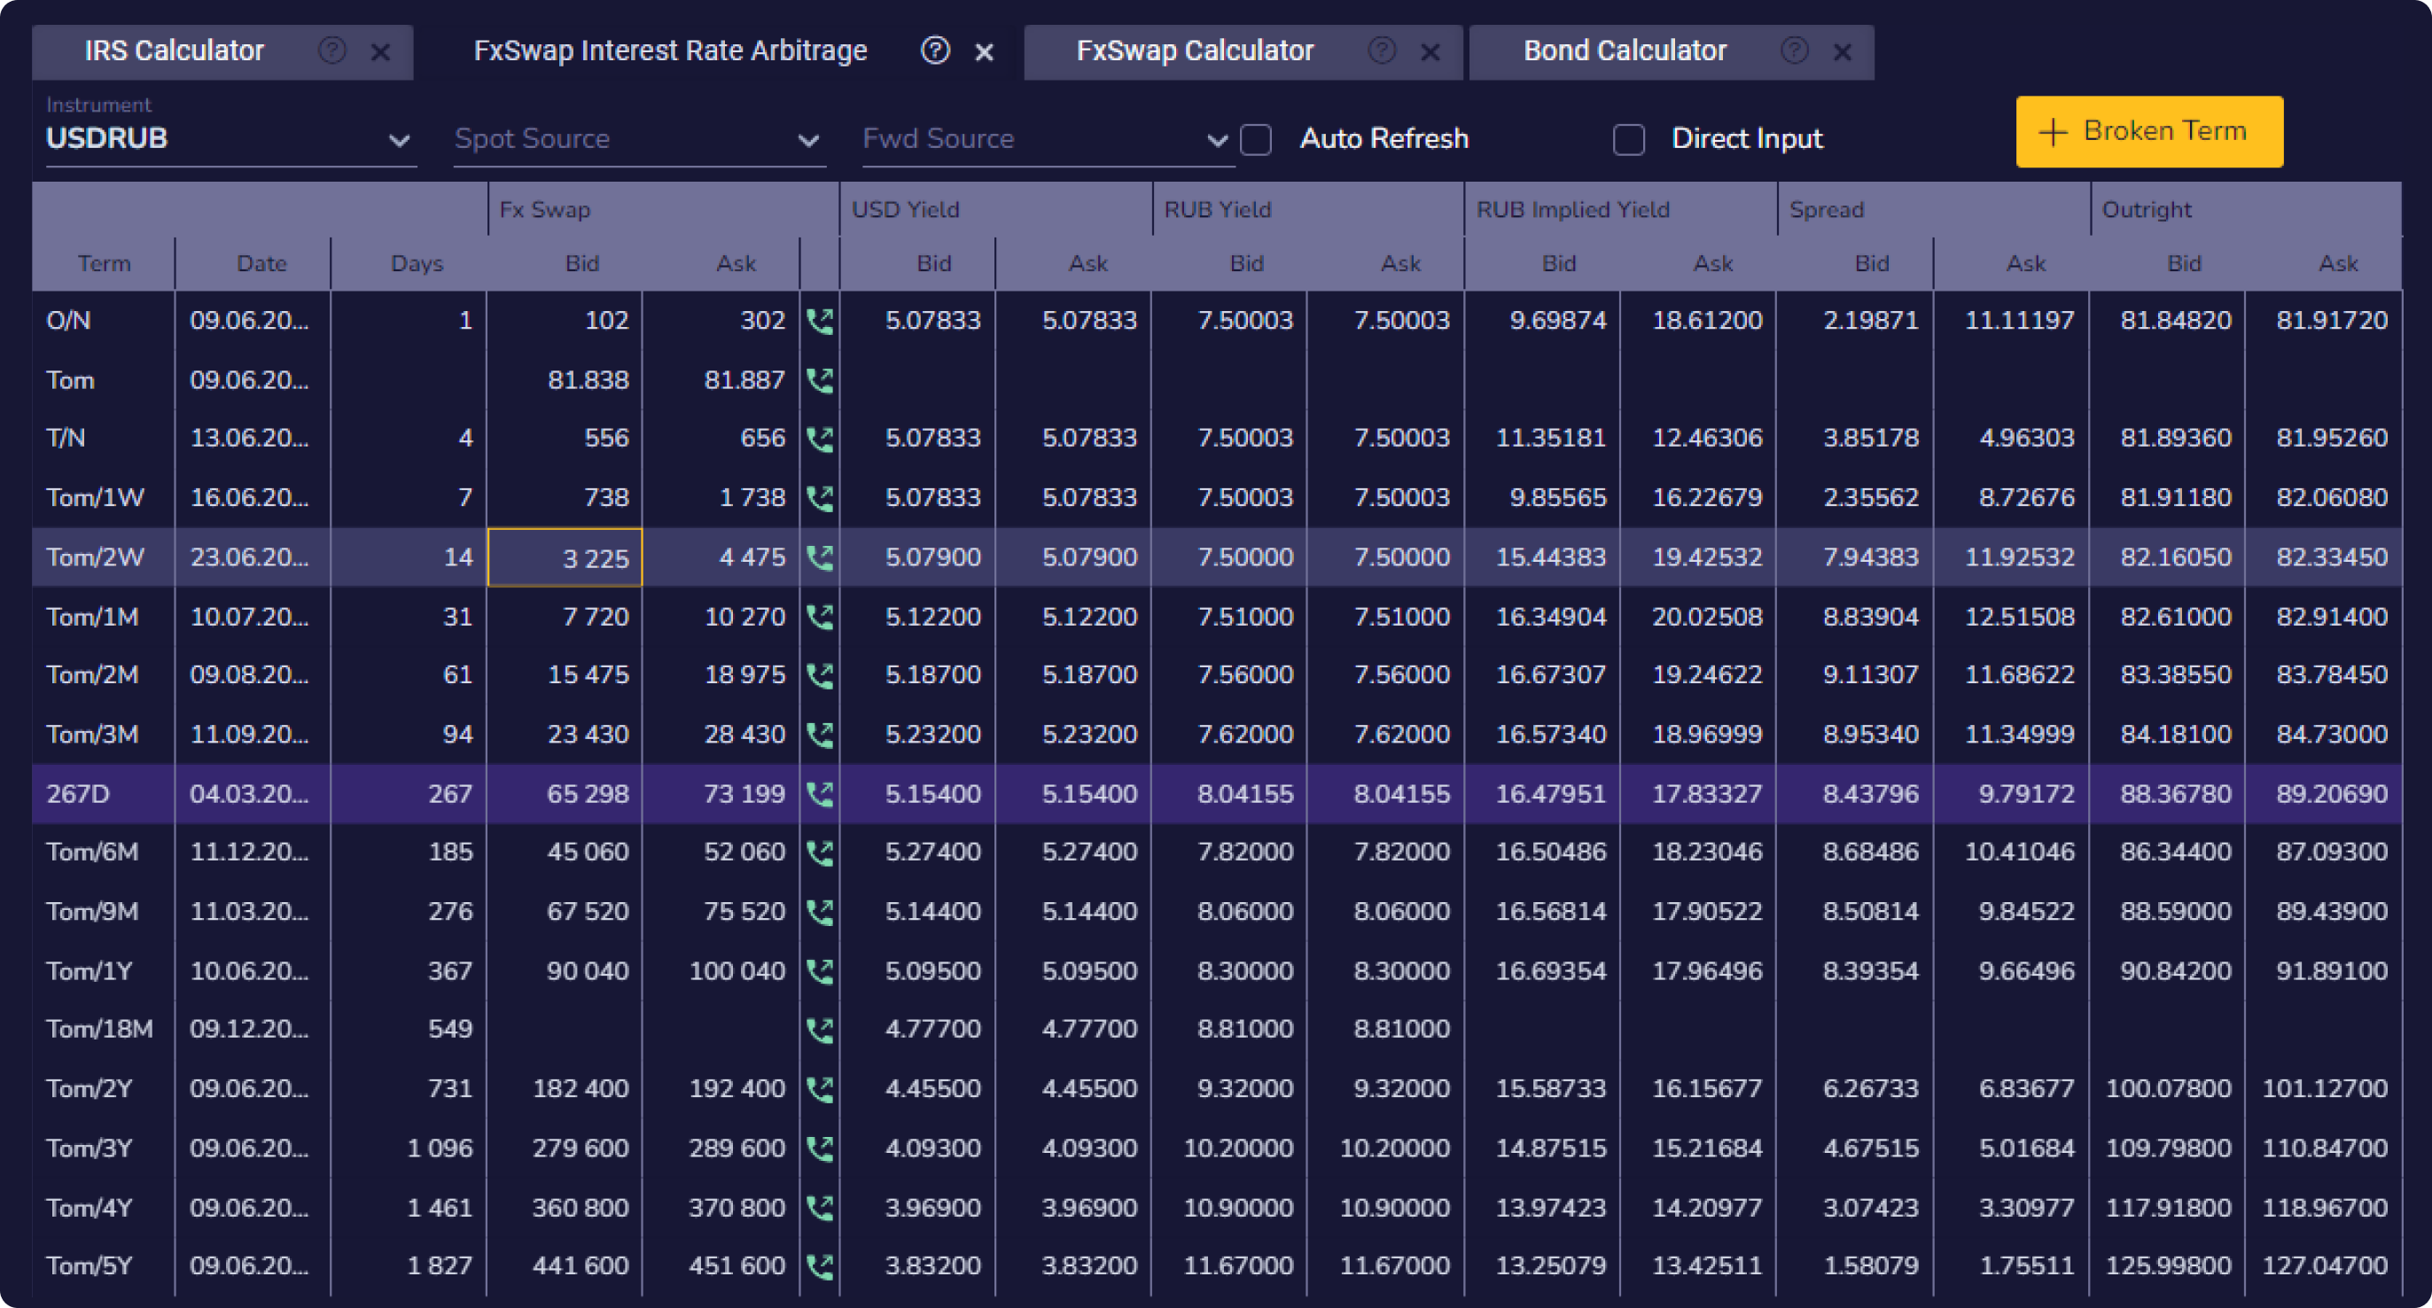Enable the Auto Refresh checkbox
This screenshot has width=2432, height=1308.
(1256, 140)
